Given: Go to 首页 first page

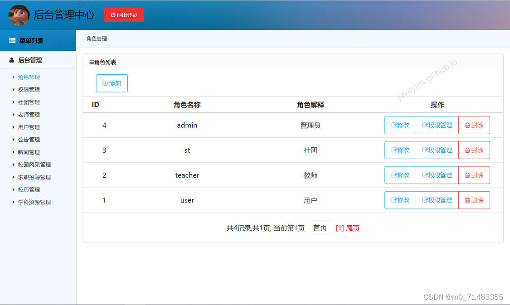Looking at the screenshot, I should [320, 228].
